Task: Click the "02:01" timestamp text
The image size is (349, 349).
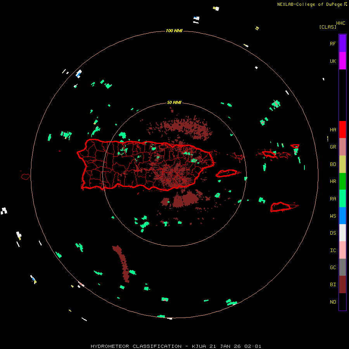Action: tap(253, 346)
